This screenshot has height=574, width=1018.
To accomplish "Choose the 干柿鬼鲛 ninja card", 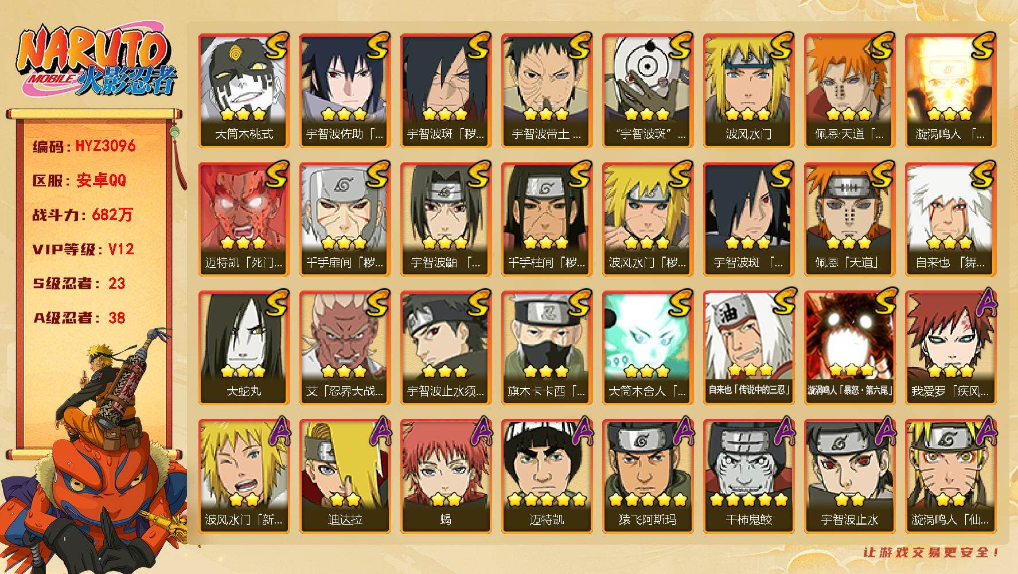I will coord(748,476).
